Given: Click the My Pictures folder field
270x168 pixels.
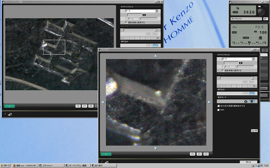Looking at the screenshot, I should click(x=246, y=19).
